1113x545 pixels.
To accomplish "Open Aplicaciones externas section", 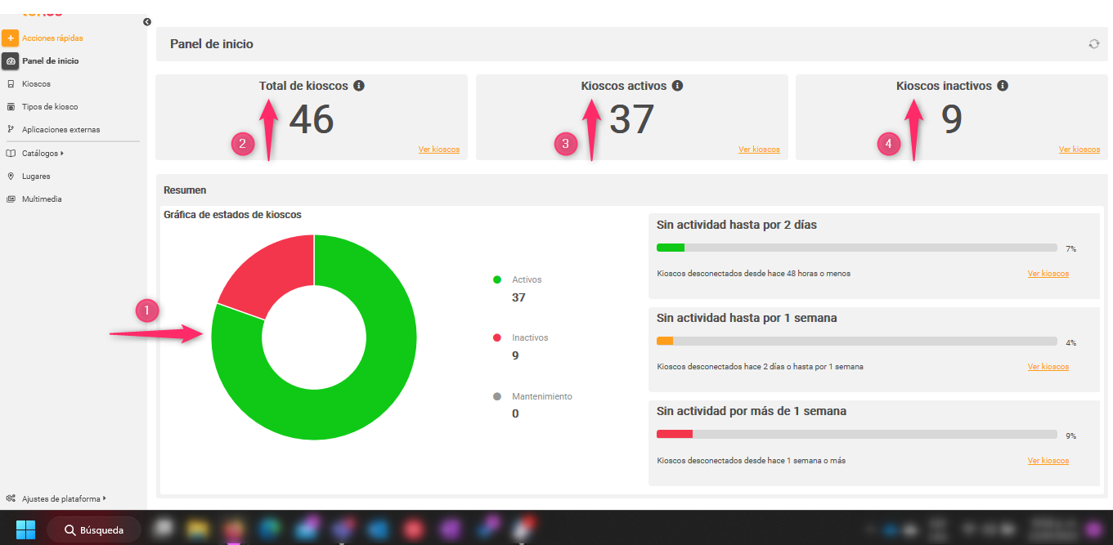I will (x=61, y=130).
